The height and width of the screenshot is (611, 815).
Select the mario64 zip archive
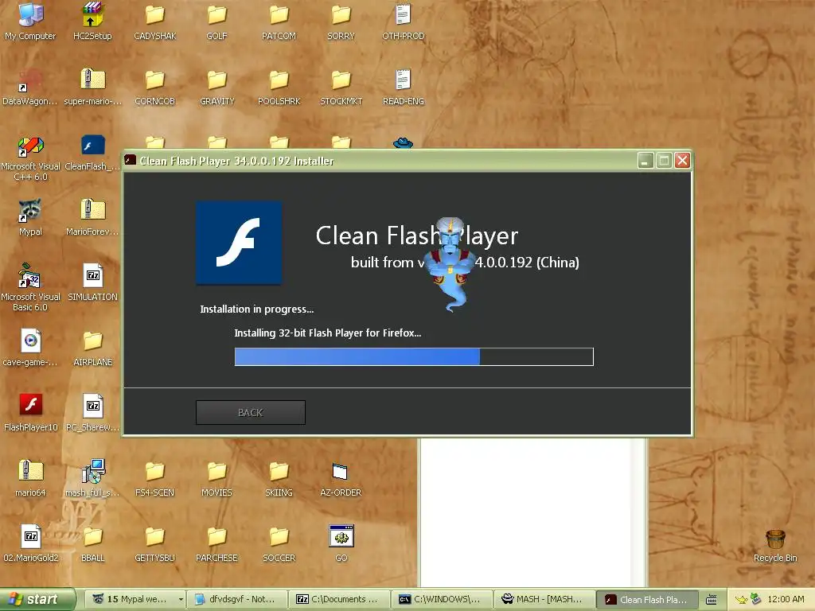[30, 478]
